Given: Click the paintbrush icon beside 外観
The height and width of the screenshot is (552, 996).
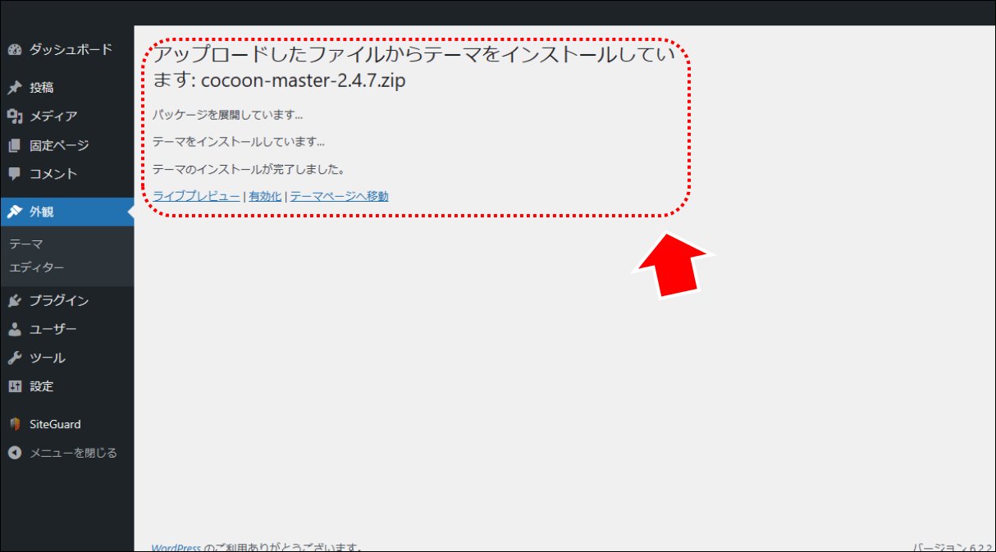Looking at the screenshot, I should click(14, 212).
